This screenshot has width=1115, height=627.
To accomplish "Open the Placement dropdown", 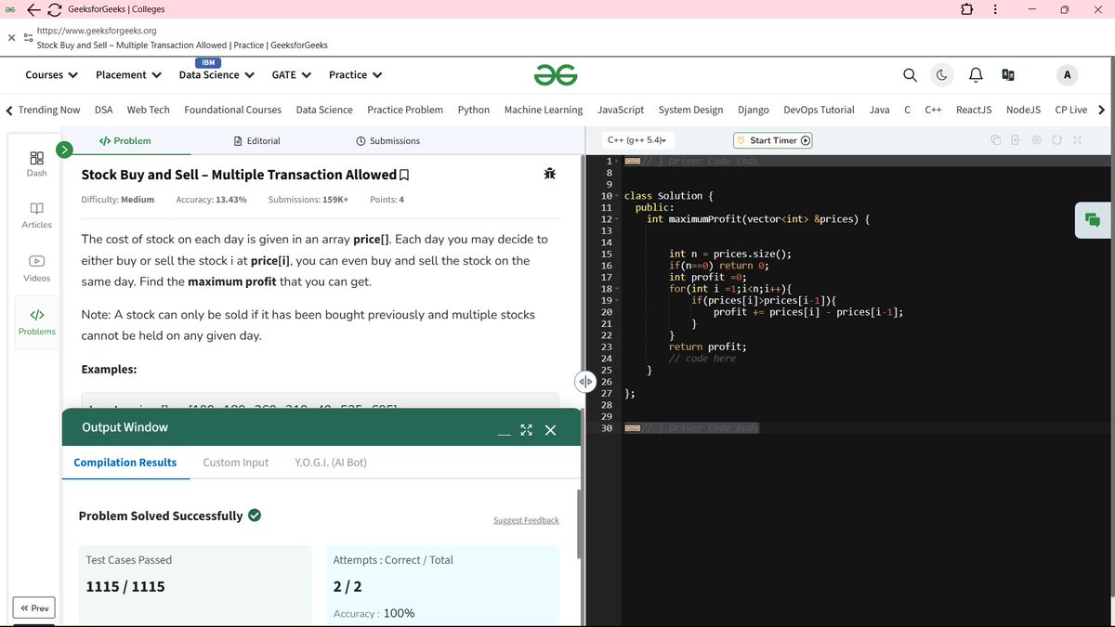I will (x=128, y=75).
